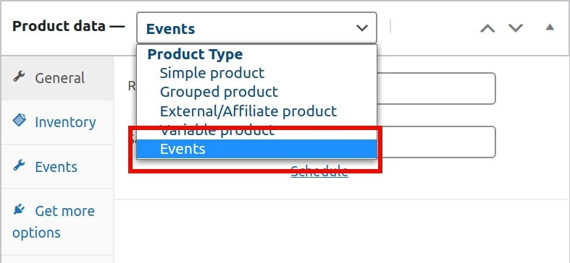Open the Product data type combo box
The width and height of the screenshot is (570, 263).
coord(256,28)
